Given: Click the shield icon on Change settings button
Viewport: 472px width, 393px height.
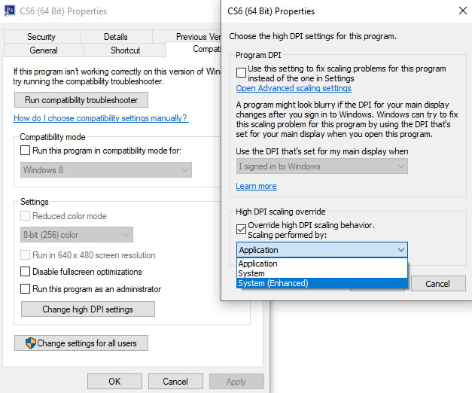Looking at the screenshot, I should coord(30,343).
